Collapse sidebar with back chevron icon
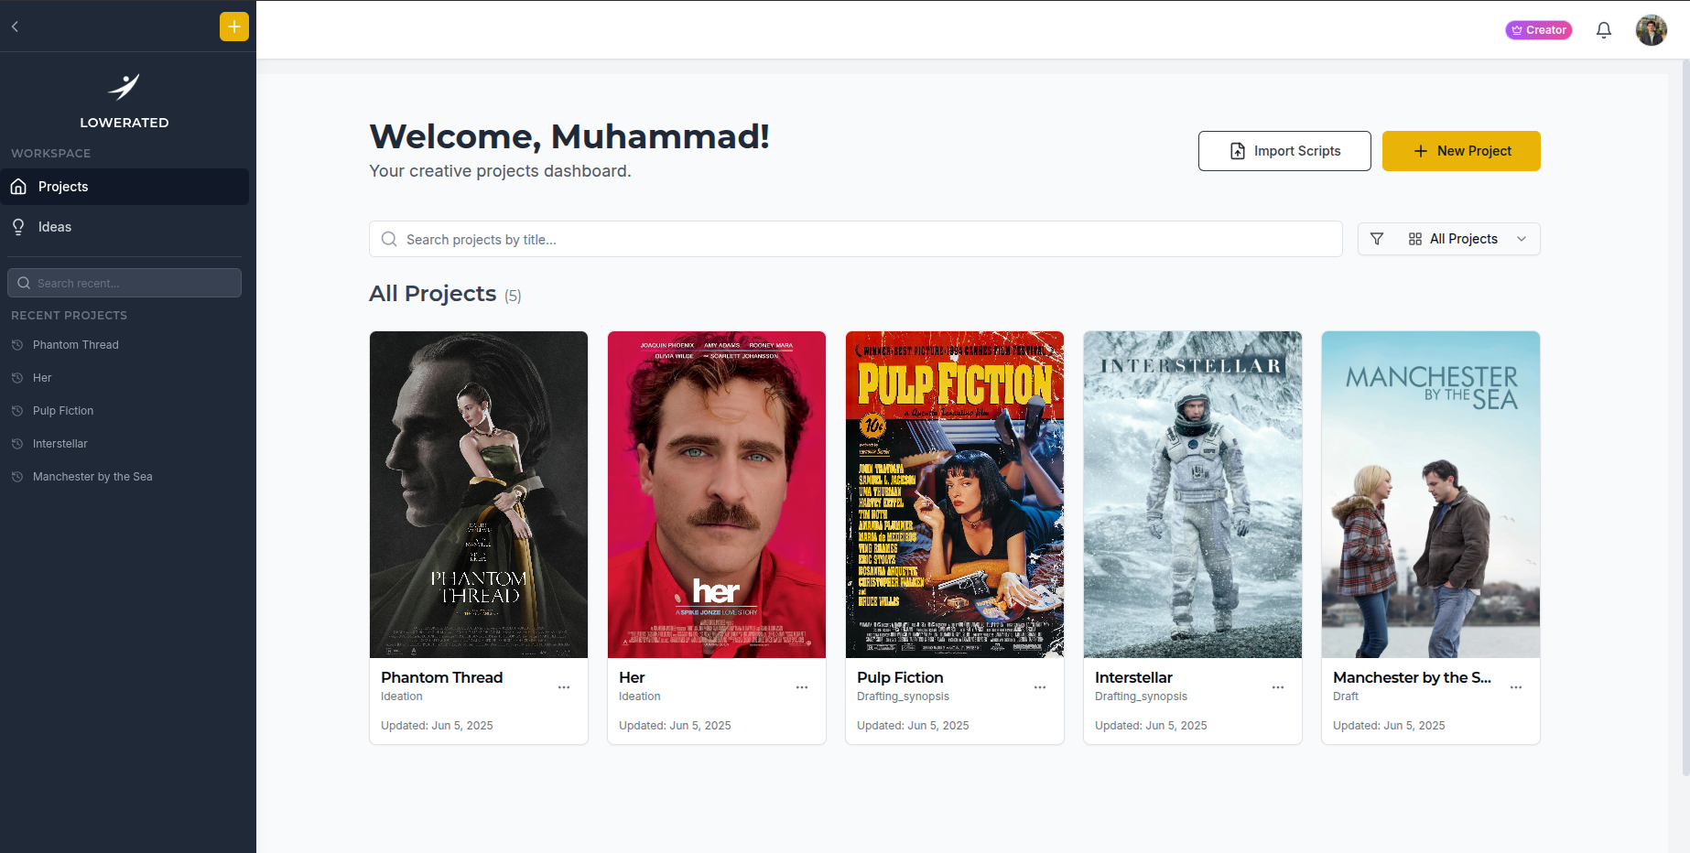This screenshot has width=1690, height=853. tap(15, 27)
